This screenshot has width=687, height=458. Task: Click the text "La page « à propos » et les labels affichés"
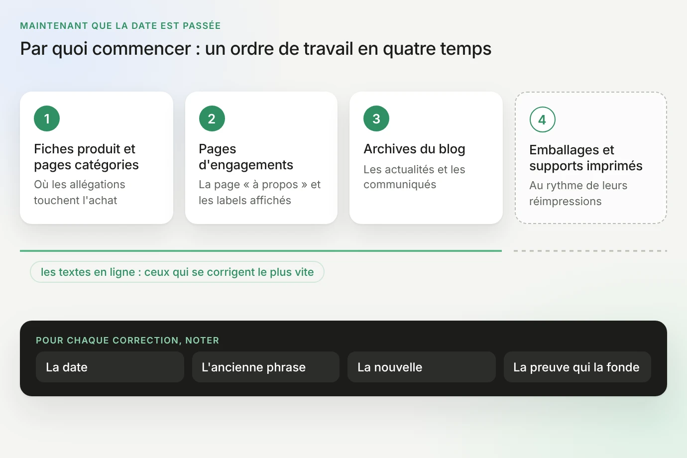coord(260,192)
